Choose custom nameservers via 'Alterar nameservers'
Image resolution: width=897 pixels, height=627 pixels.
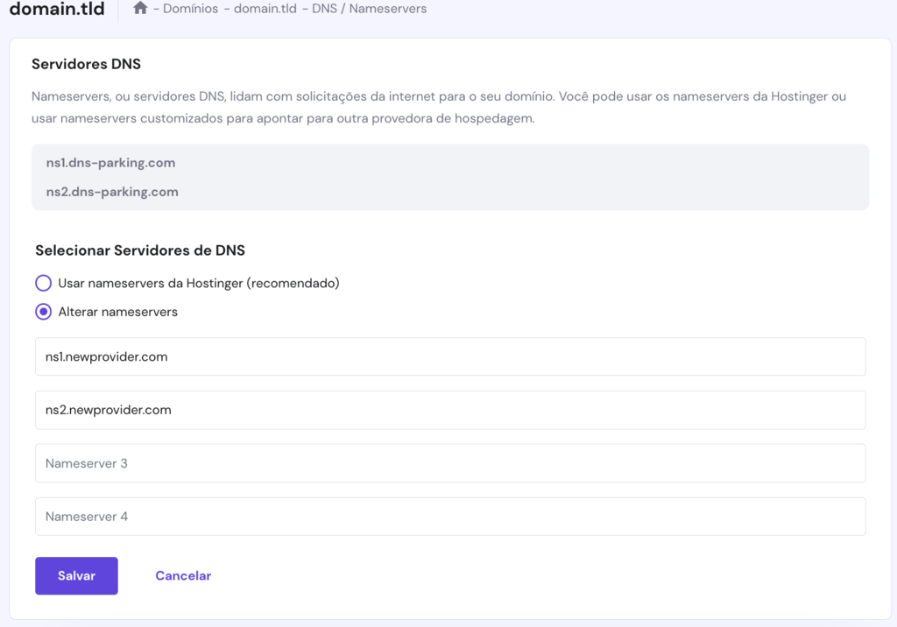pyautogui.click(x=43, y=311)
